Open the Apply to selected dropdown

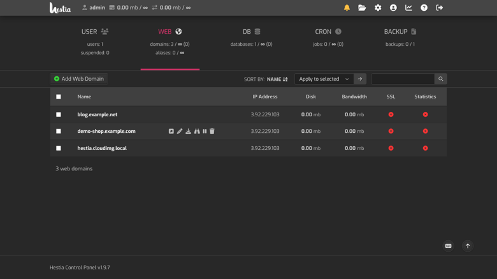[324, 79]
